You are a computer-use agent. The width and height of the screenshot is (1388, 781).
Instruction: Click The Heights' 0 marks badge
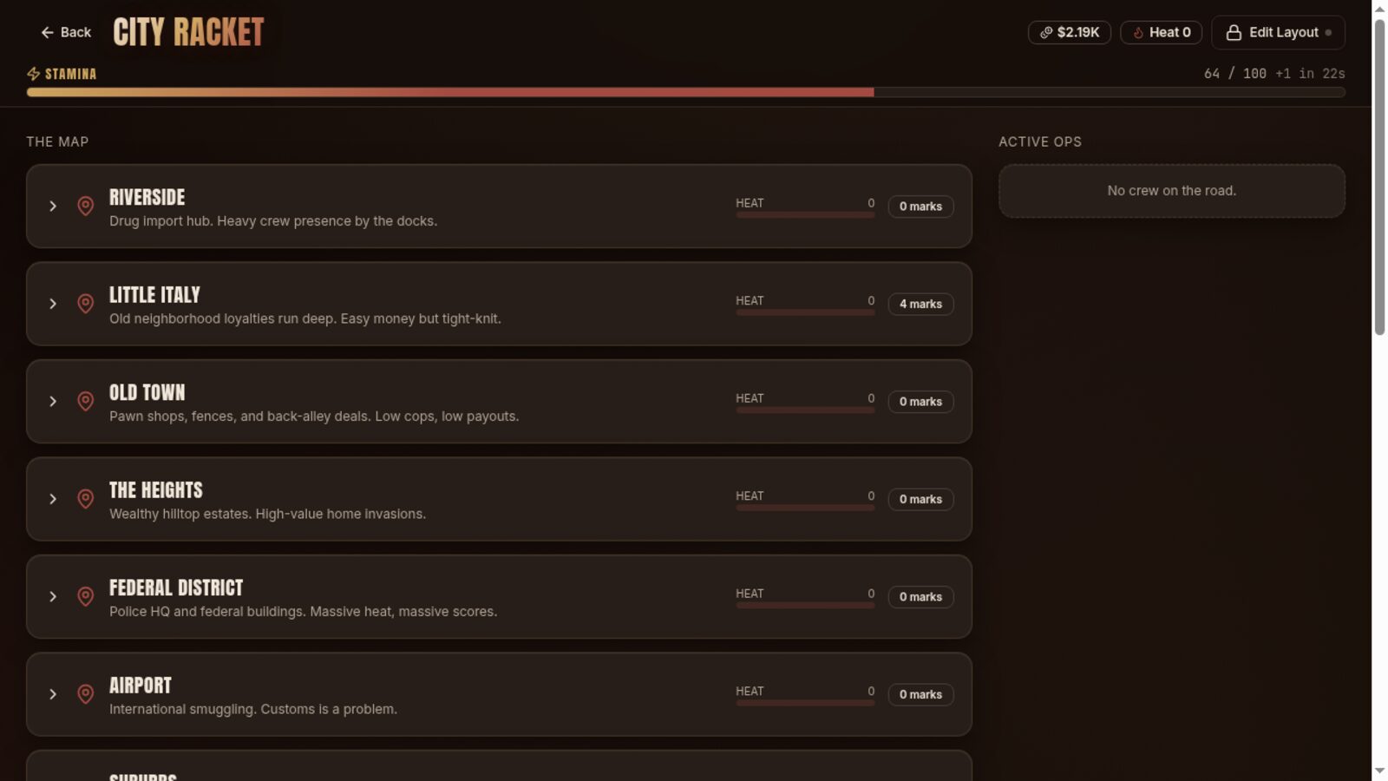pos(920,499)
